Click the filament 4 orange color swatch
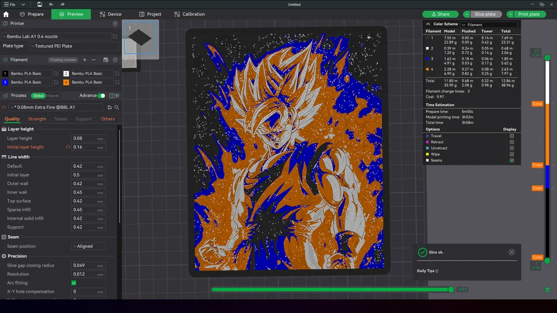 [66, 82]
